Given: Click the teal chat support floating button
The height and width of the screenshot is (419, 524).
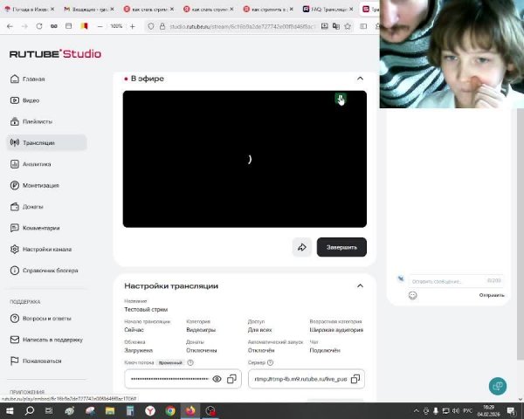Looking at the screenshot, I should [x=498, y=386].
